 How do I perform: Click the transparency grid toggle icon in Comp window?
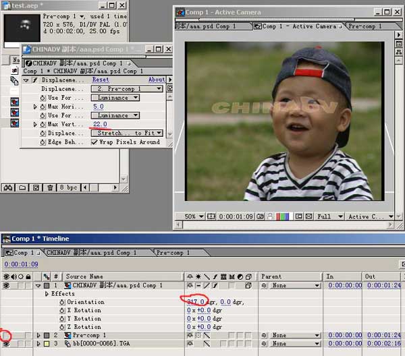(x=308, y=216)
